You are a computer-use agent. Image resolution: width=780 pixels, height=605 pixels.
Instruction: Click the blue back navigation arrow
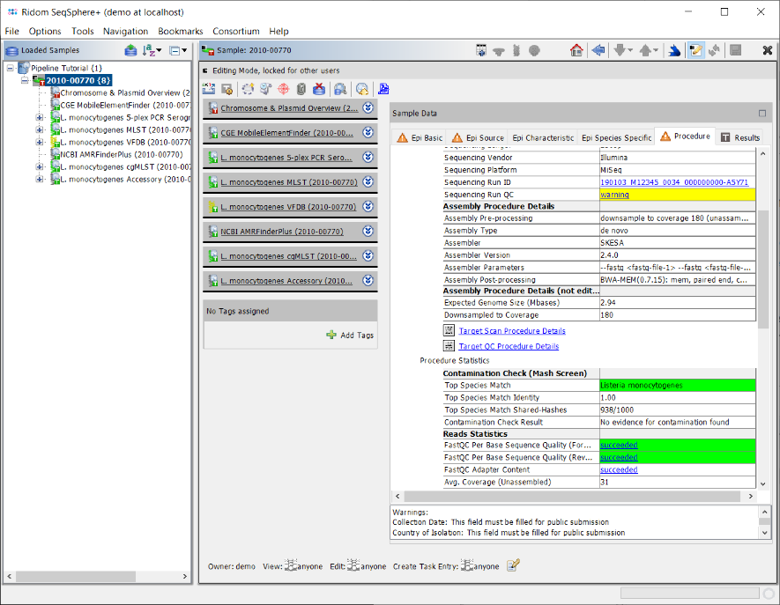(598, 50)
